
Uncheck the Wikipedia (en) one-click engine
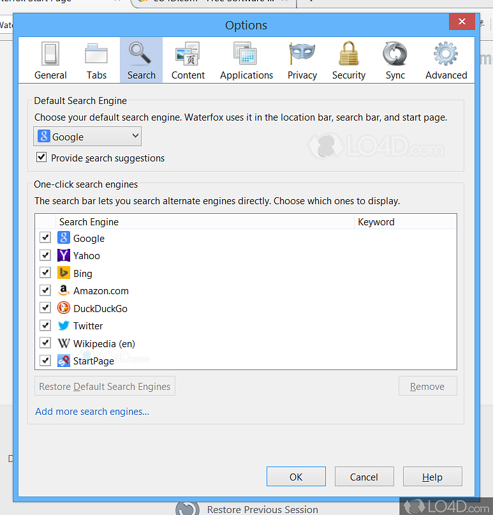[45, 343]
